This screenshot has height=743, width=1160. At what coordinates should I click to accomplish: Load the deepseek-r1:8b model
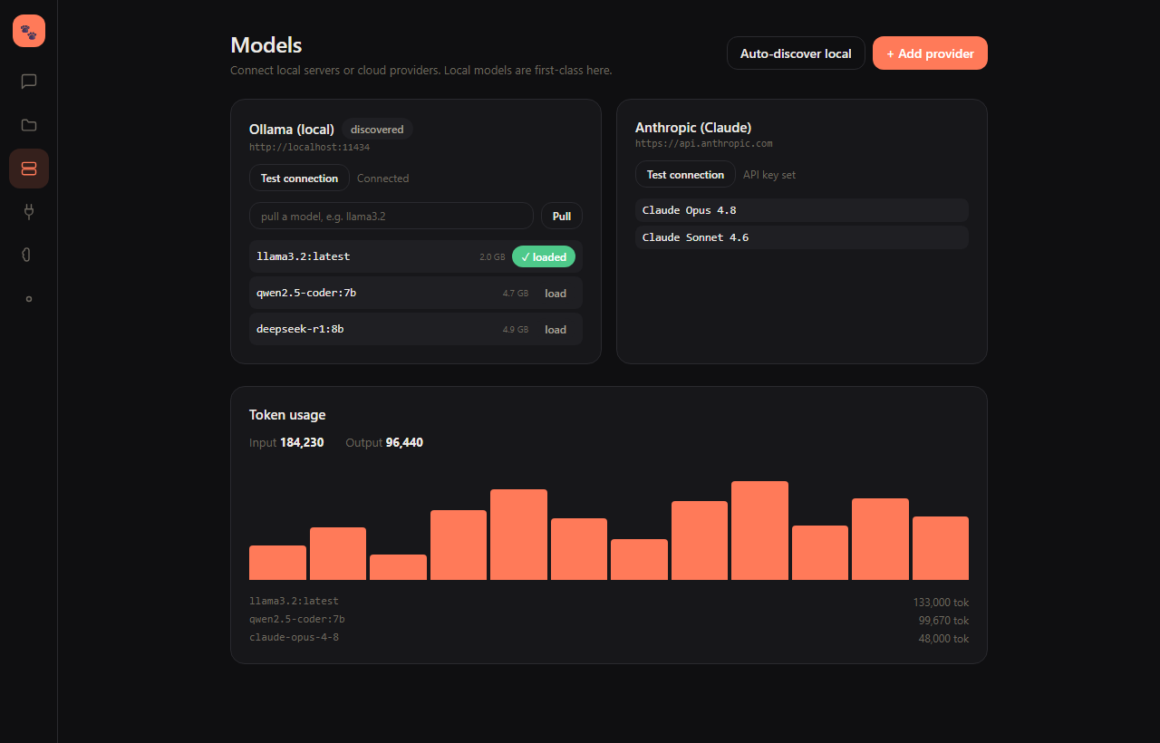(x=556, y=330)
